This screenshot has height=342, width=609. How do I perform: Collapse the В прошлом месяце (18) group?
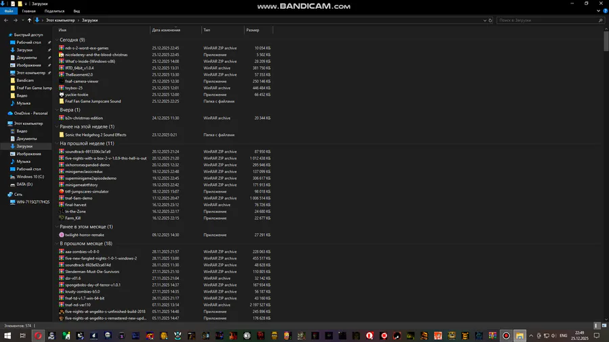tap(57, 243)
